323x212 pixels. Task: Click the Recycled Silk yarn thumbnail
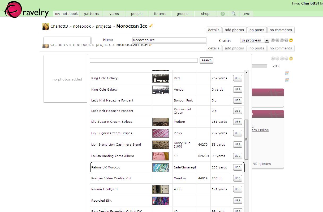(x=161, y=201)
